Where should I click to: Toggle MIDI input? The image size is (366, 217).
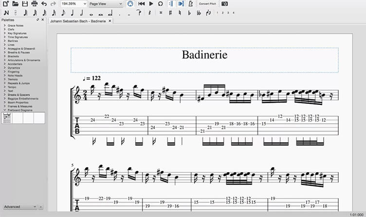tap(130, 4)
